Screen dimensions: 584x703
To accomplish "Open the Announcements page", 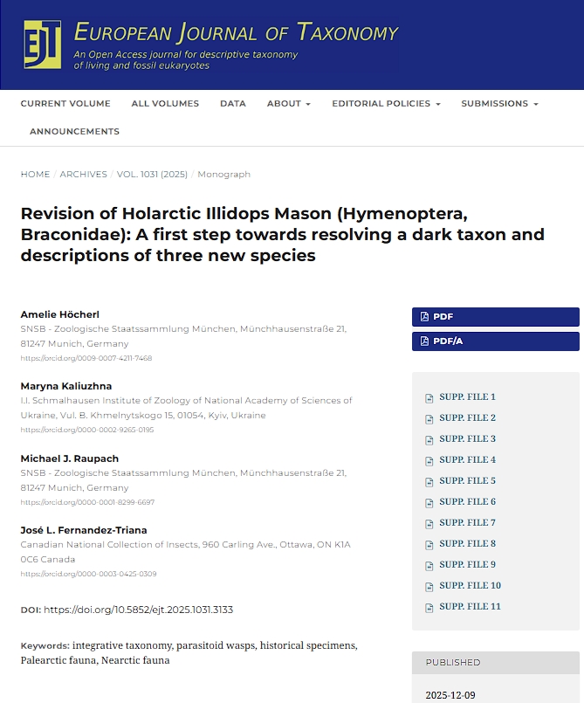I will [74, 132].
